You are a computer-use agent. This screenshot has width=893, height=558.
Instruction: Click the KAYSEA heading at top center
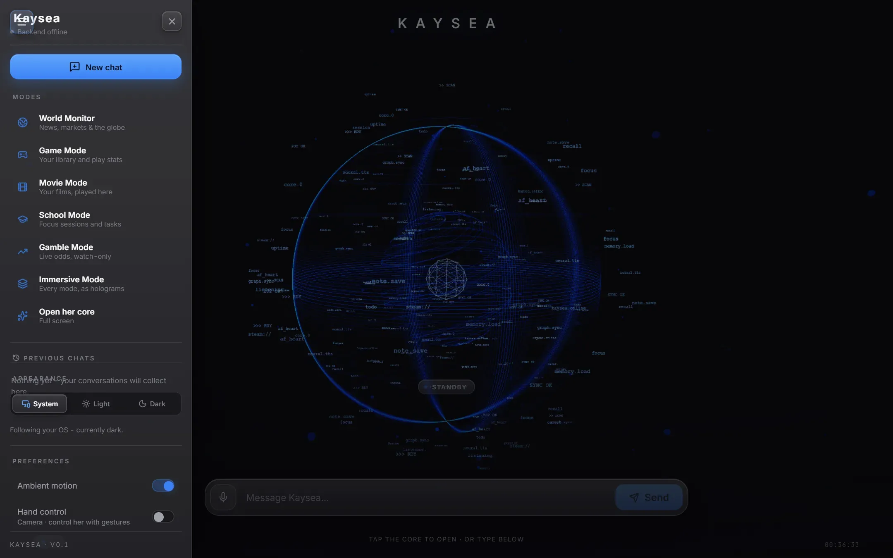(446, 23)
